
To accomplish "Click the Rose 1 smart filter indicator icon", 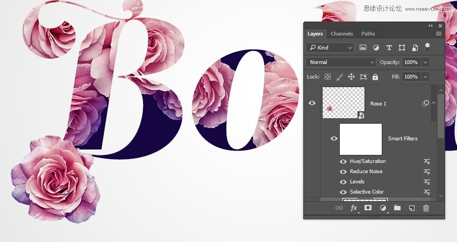I will click(x=425, y=103).
